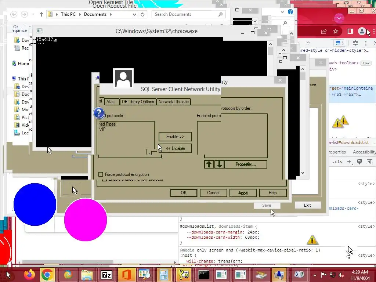This screenshot has width=376, height=282.
Task: Open Microsoft Office taskbar icon
Action: [126, 275]
